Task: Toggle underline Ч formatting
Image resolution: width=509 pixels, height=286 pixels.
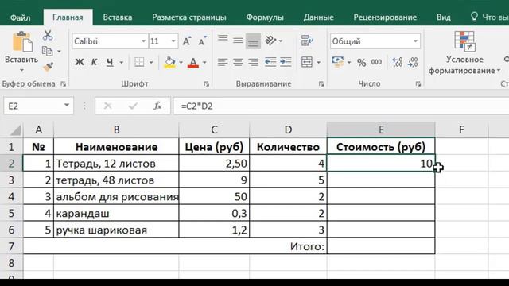Action: (110, 62)
